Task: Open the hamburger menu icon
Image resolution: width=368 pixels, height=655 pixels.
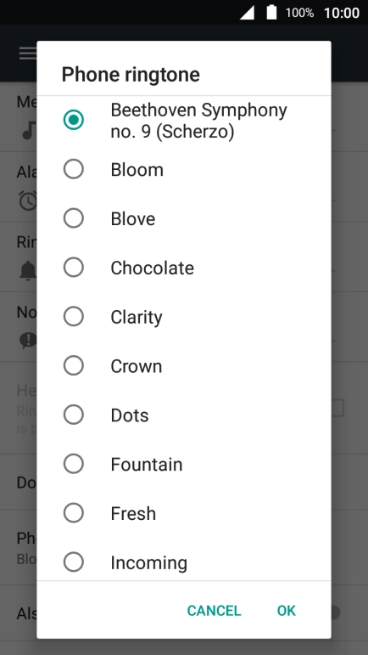Action: [x=28, y=53]
